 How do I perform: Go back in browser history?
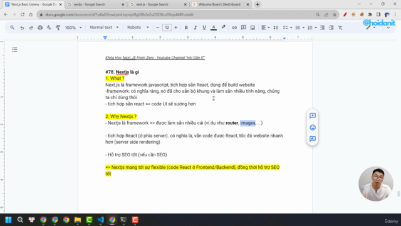tap(6, 14)
